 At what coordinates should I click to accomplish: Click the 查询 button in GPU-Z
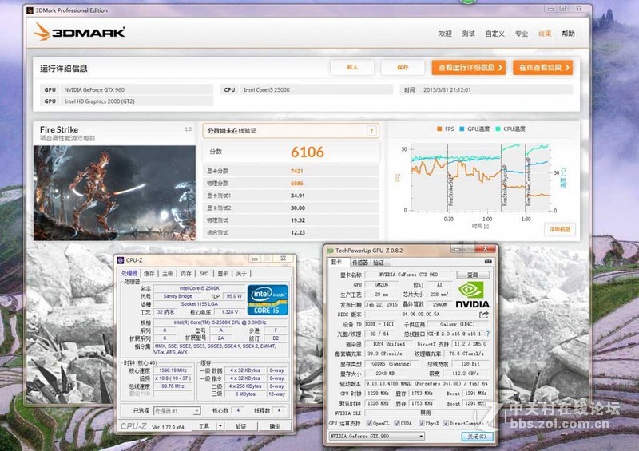472,275
